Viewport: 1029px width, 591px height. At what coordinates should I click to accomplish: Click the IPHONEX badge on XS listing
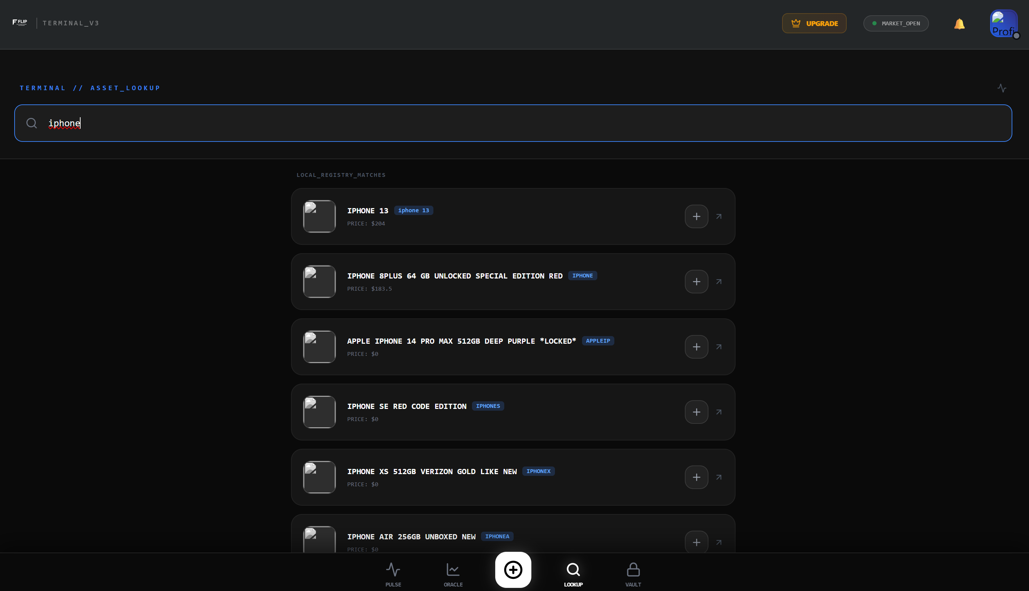pos(539,471)
